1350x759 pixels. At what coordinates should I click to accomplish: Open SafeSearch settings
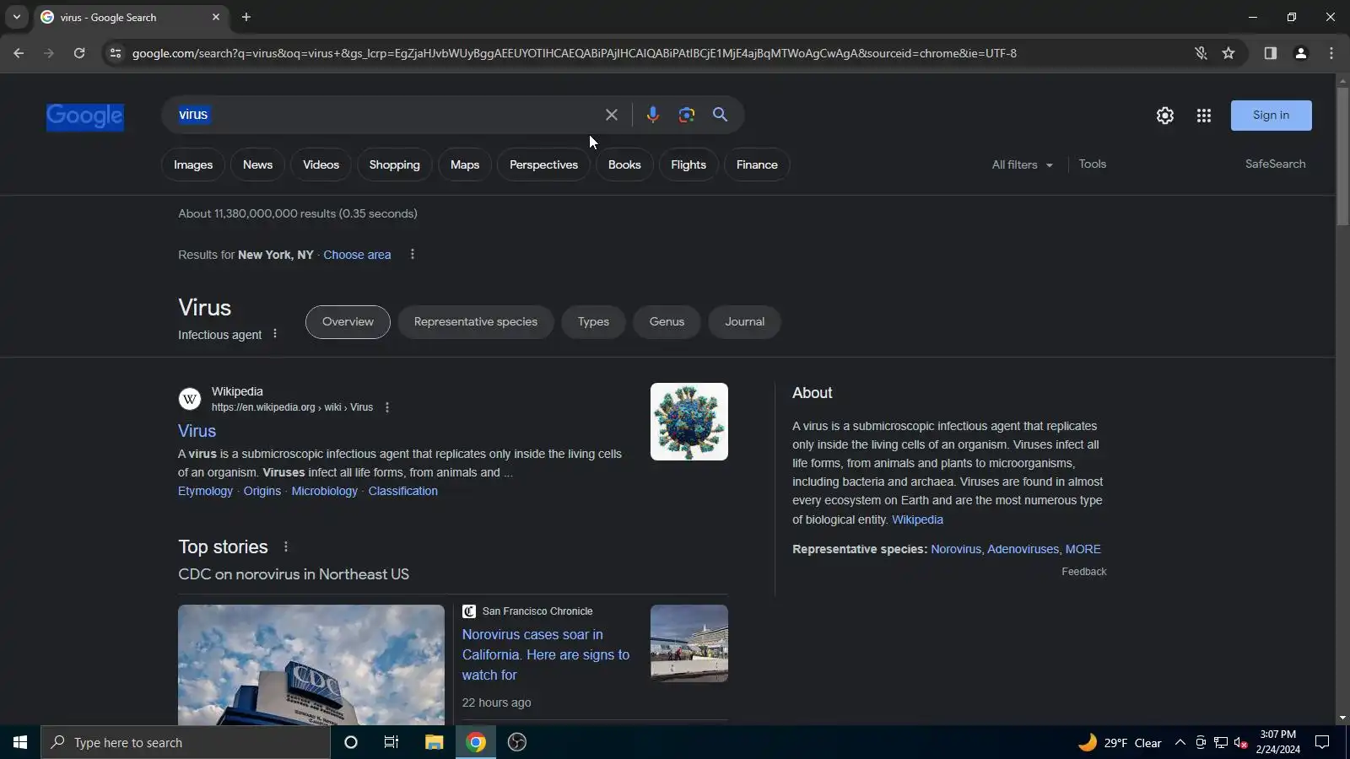point(1275,164)
